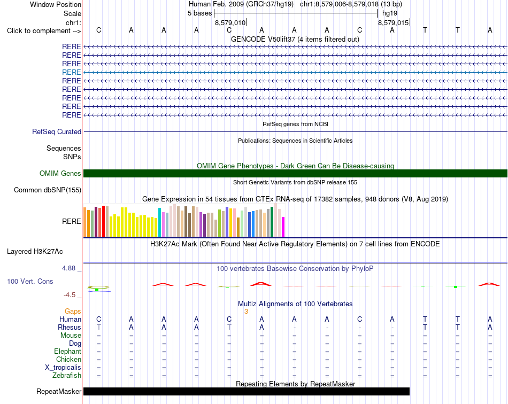This screenshot has height=404, width=508.
Task: Open "Multiz Alignments of 100 Vertebrates" title
Action: coord(295,304)
